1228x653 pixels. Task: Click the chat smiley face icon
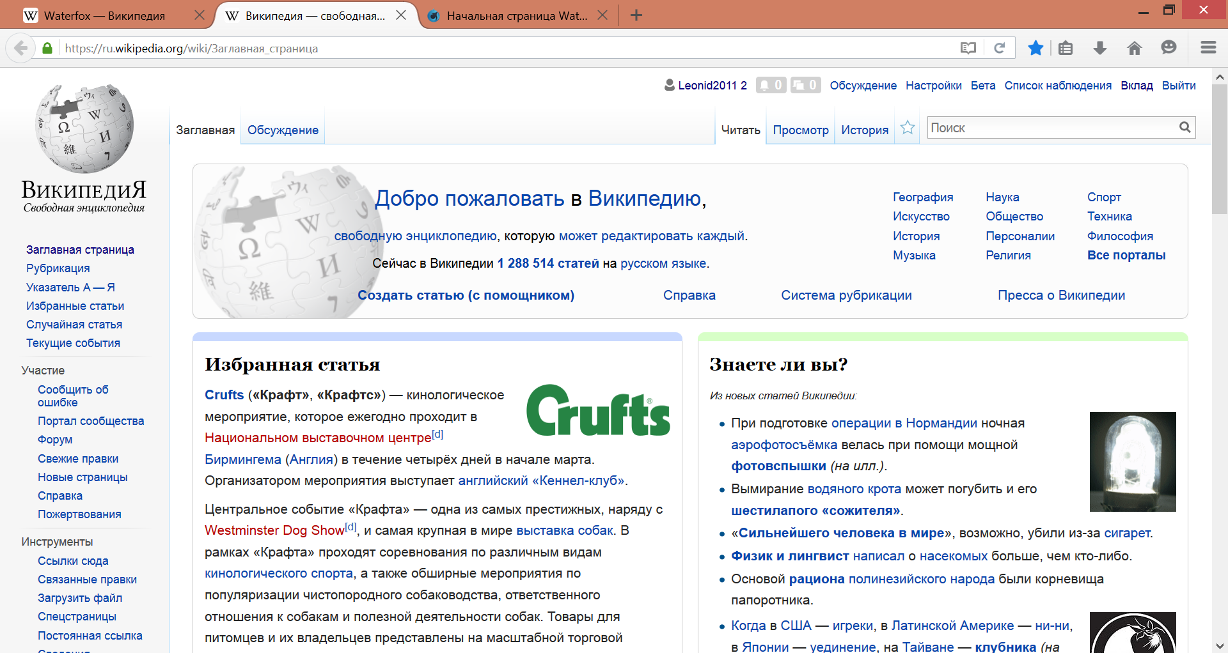point(1169,48)
